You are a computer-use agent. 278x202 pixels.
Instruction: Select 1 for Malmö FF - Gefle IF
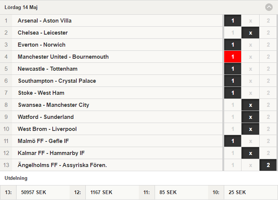point(232,141)
